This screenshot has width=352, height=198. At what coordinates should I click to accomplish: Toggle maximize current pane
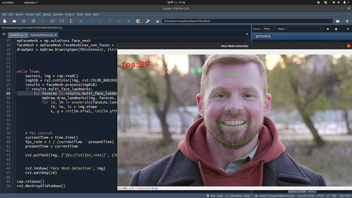point(138,21)
